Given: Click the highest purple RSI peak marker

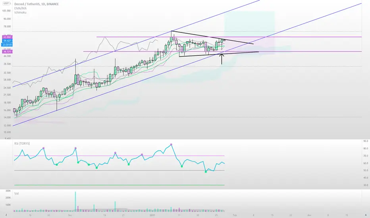Looking at the screenshot, I should pyautogui.click(x=171, y=144).
